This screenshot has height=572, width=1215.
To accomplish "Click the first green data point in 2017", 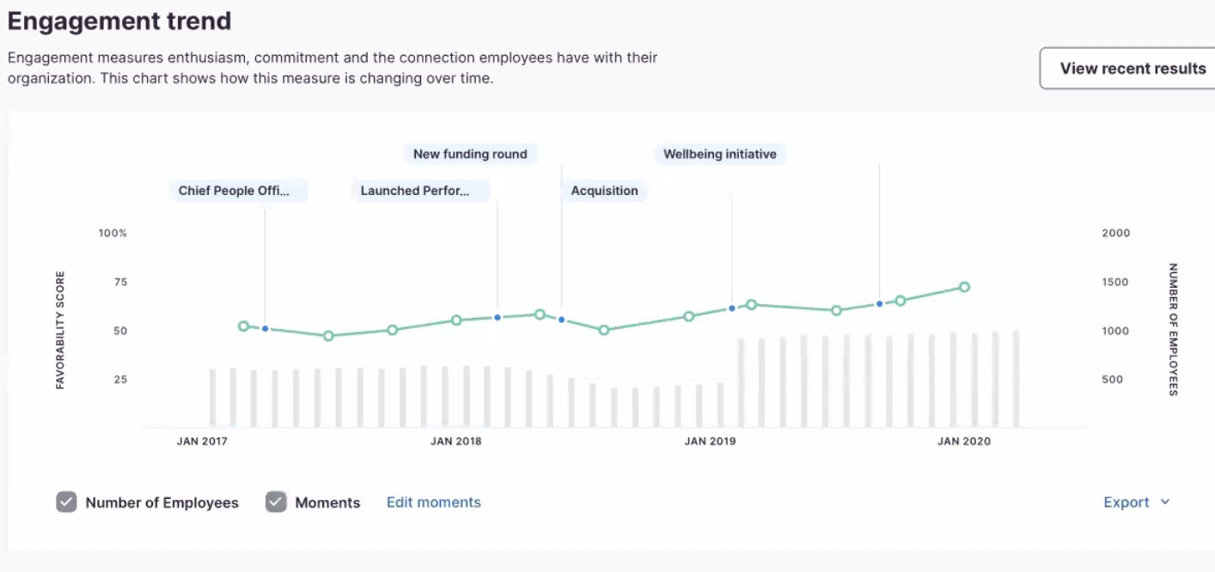I will (243, 326).
